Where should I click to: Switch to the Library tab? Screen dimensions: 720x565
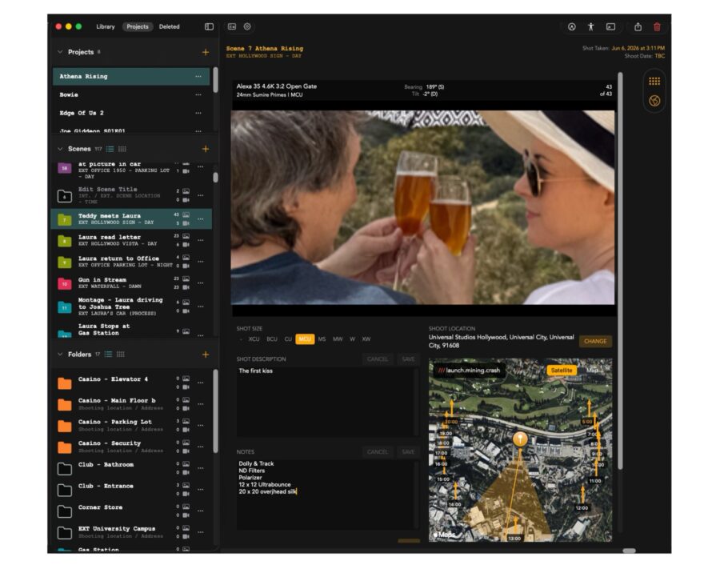(105, 26)
